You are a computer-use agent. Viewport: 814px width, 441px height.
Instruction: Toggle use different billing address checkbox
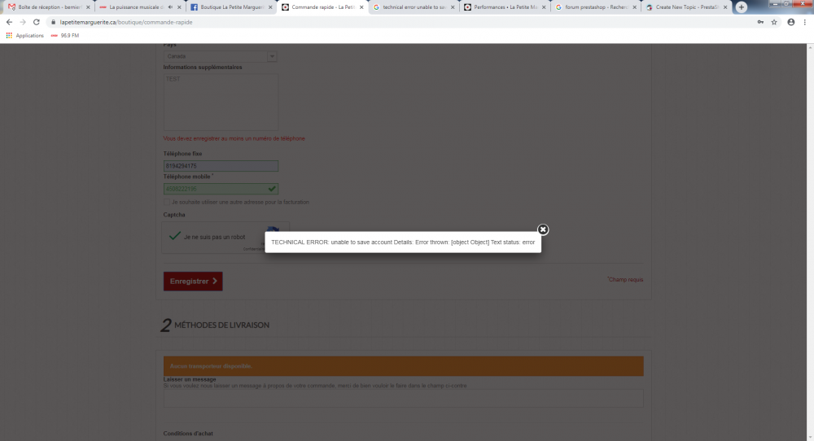click(167, 202)
